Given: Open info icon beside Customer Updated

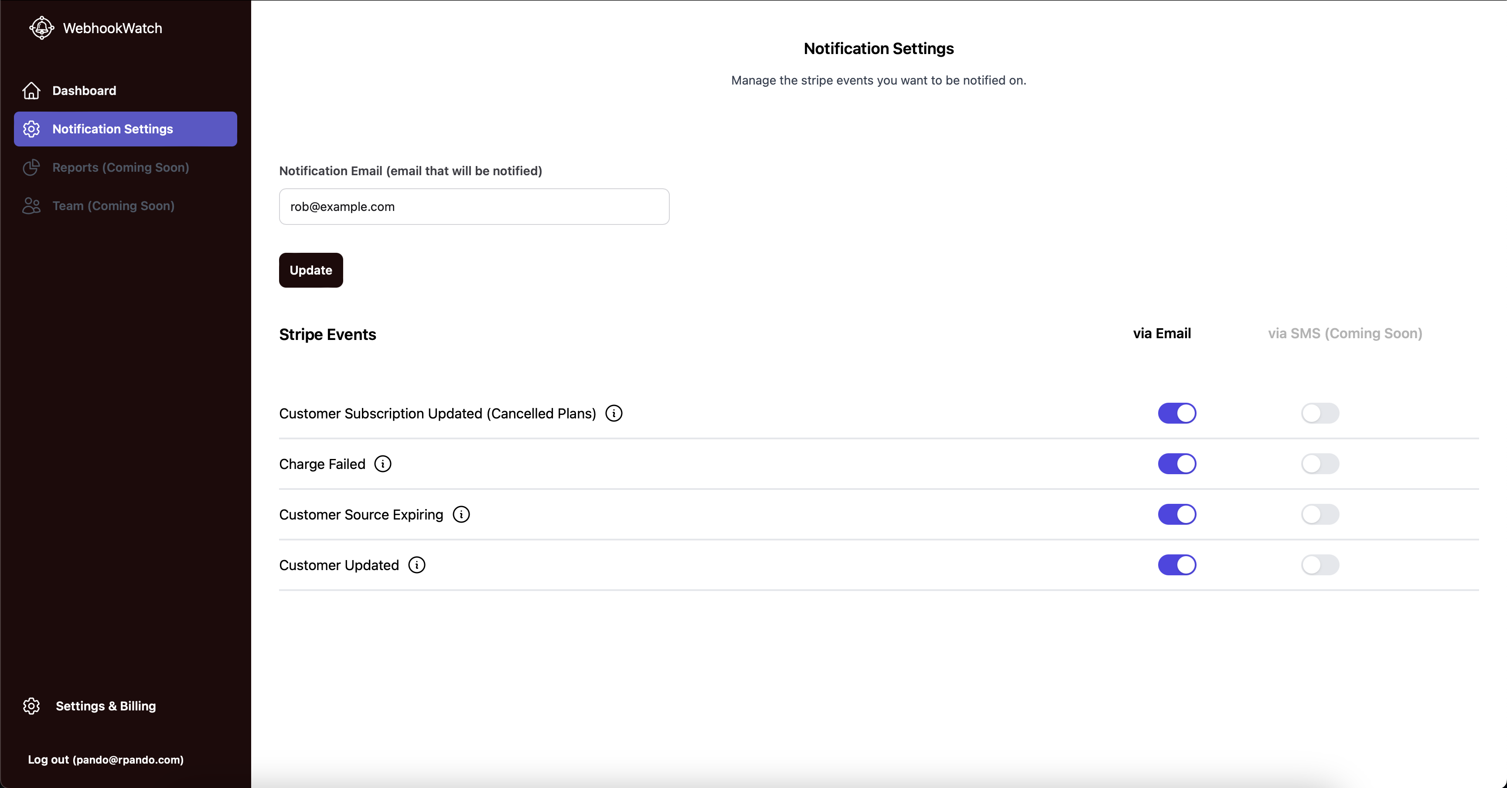Looking at the screenshot, I should click(x=416, y=565).
